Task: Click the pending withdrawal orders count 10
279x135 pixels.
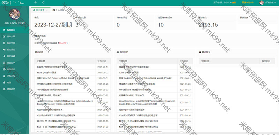Action: (161, 25)
